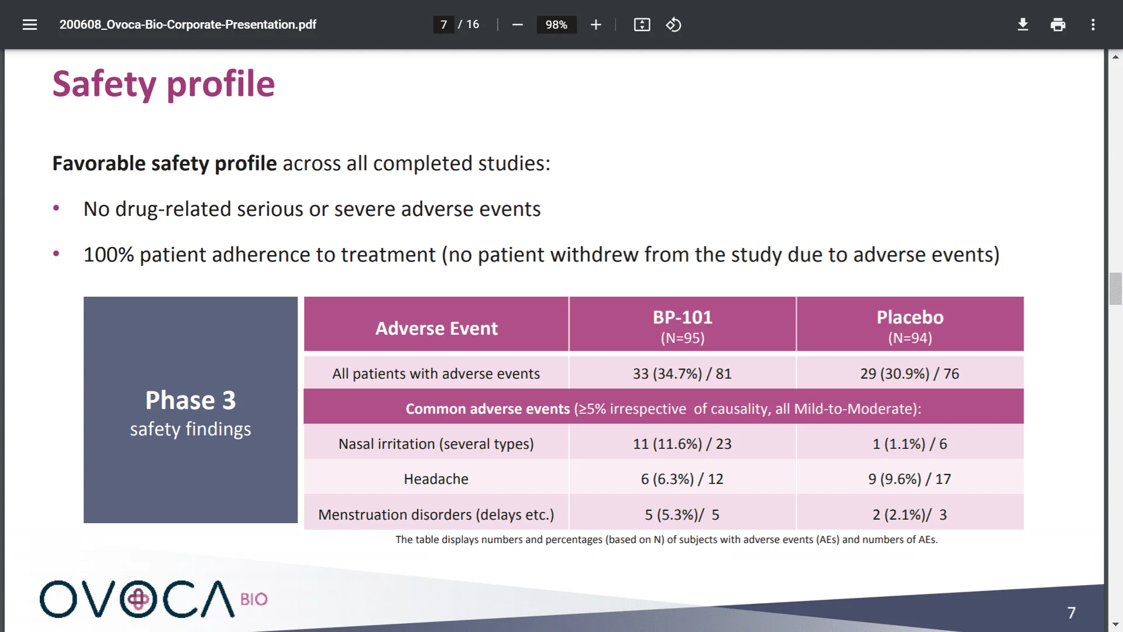Edit the 98% zoom level field

point(556,25)
